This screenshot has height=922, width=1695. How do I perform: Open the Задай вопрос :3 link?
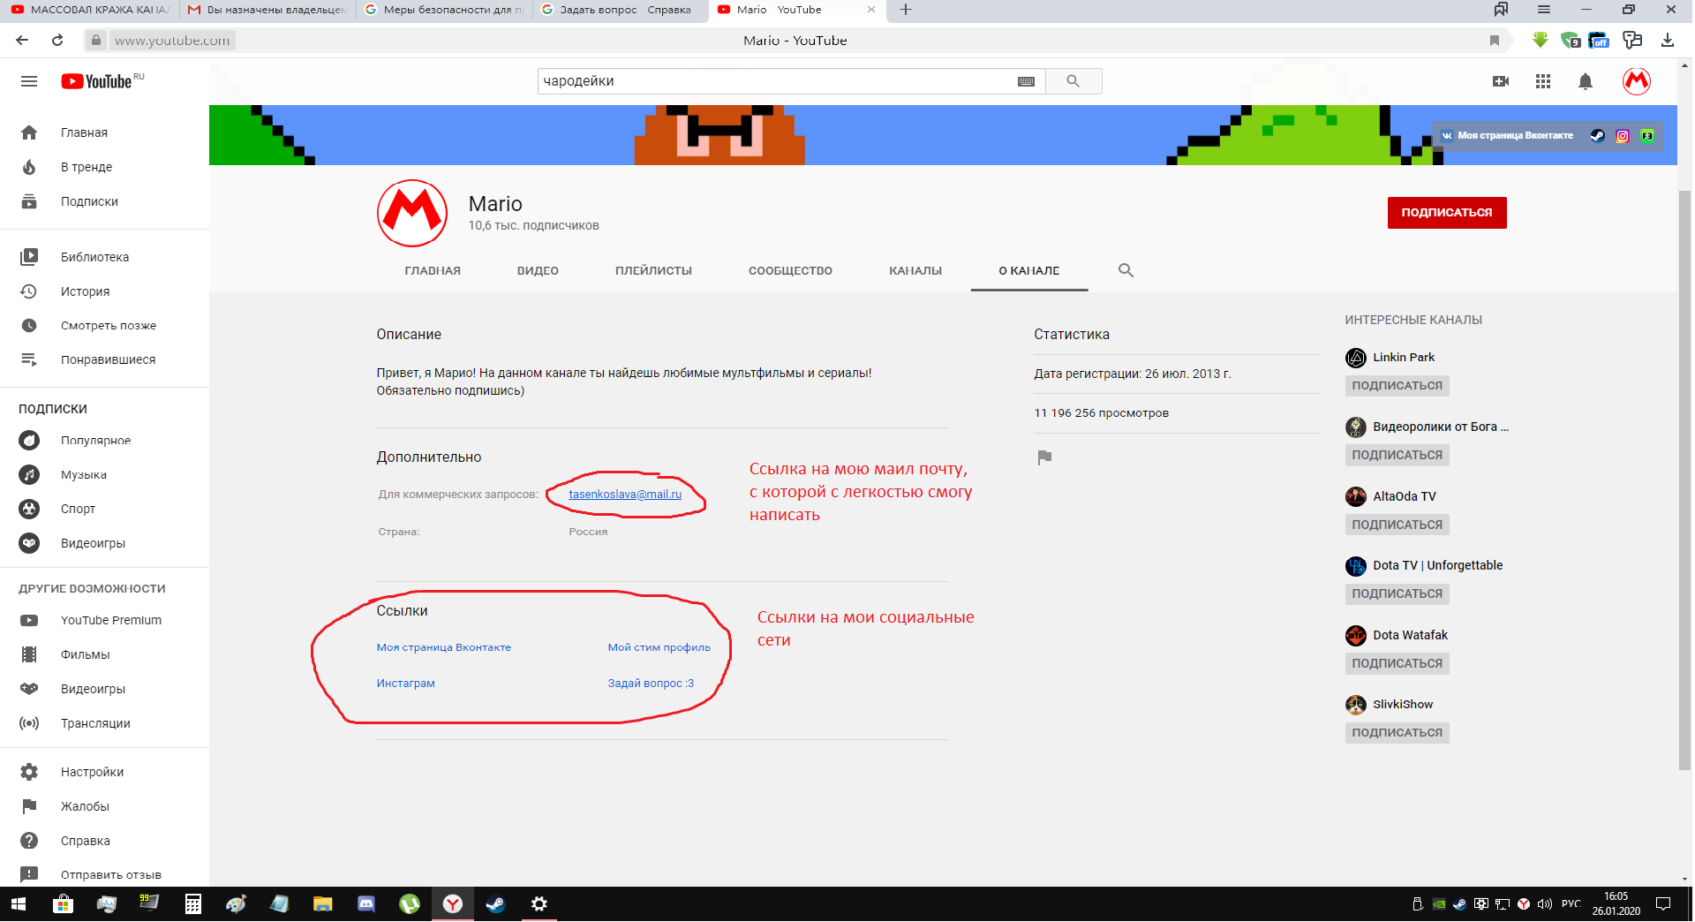(x=651, y=684)
